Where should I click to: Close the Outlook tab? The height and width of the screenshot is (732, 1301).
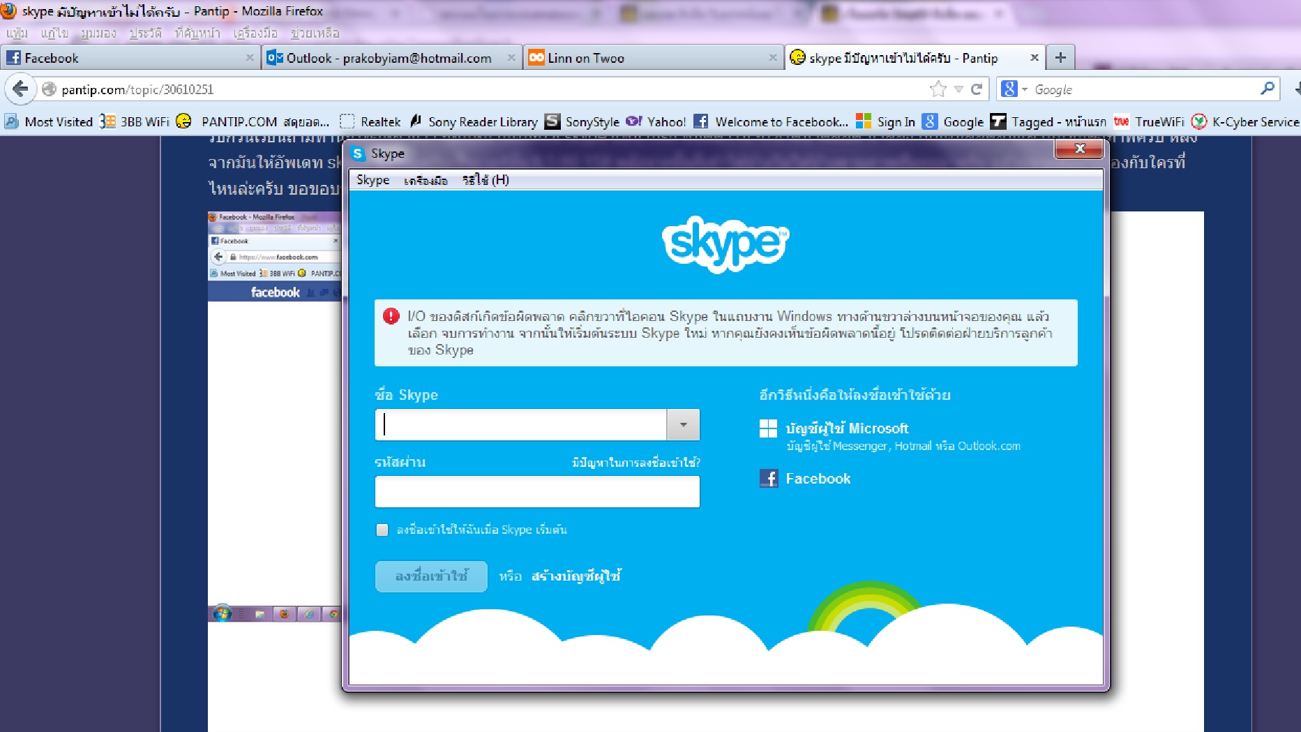511,58
